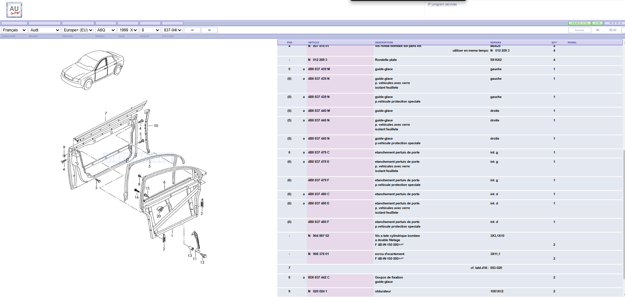Click the car overview thumbnail image
625x297 pixels.
tap(92, 70)
